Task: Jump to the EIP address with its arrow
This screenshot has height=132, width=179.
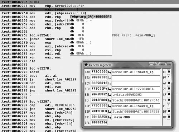Action: (110, 117)
